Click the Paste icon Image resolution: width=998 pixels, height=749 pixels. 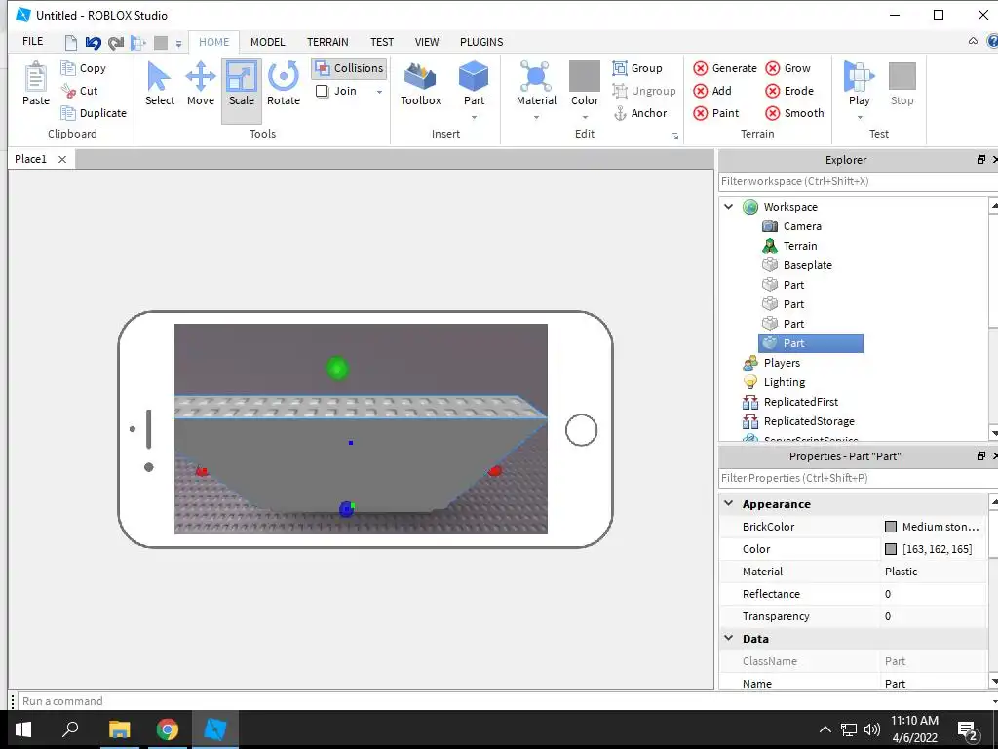pyautogui.click(x=36, y=84)
